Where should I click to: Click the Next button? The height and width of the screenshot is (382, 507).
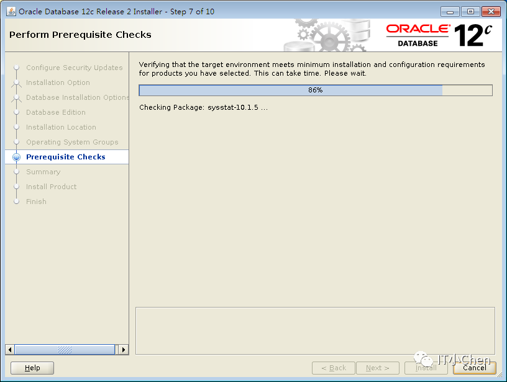point(378,368)
